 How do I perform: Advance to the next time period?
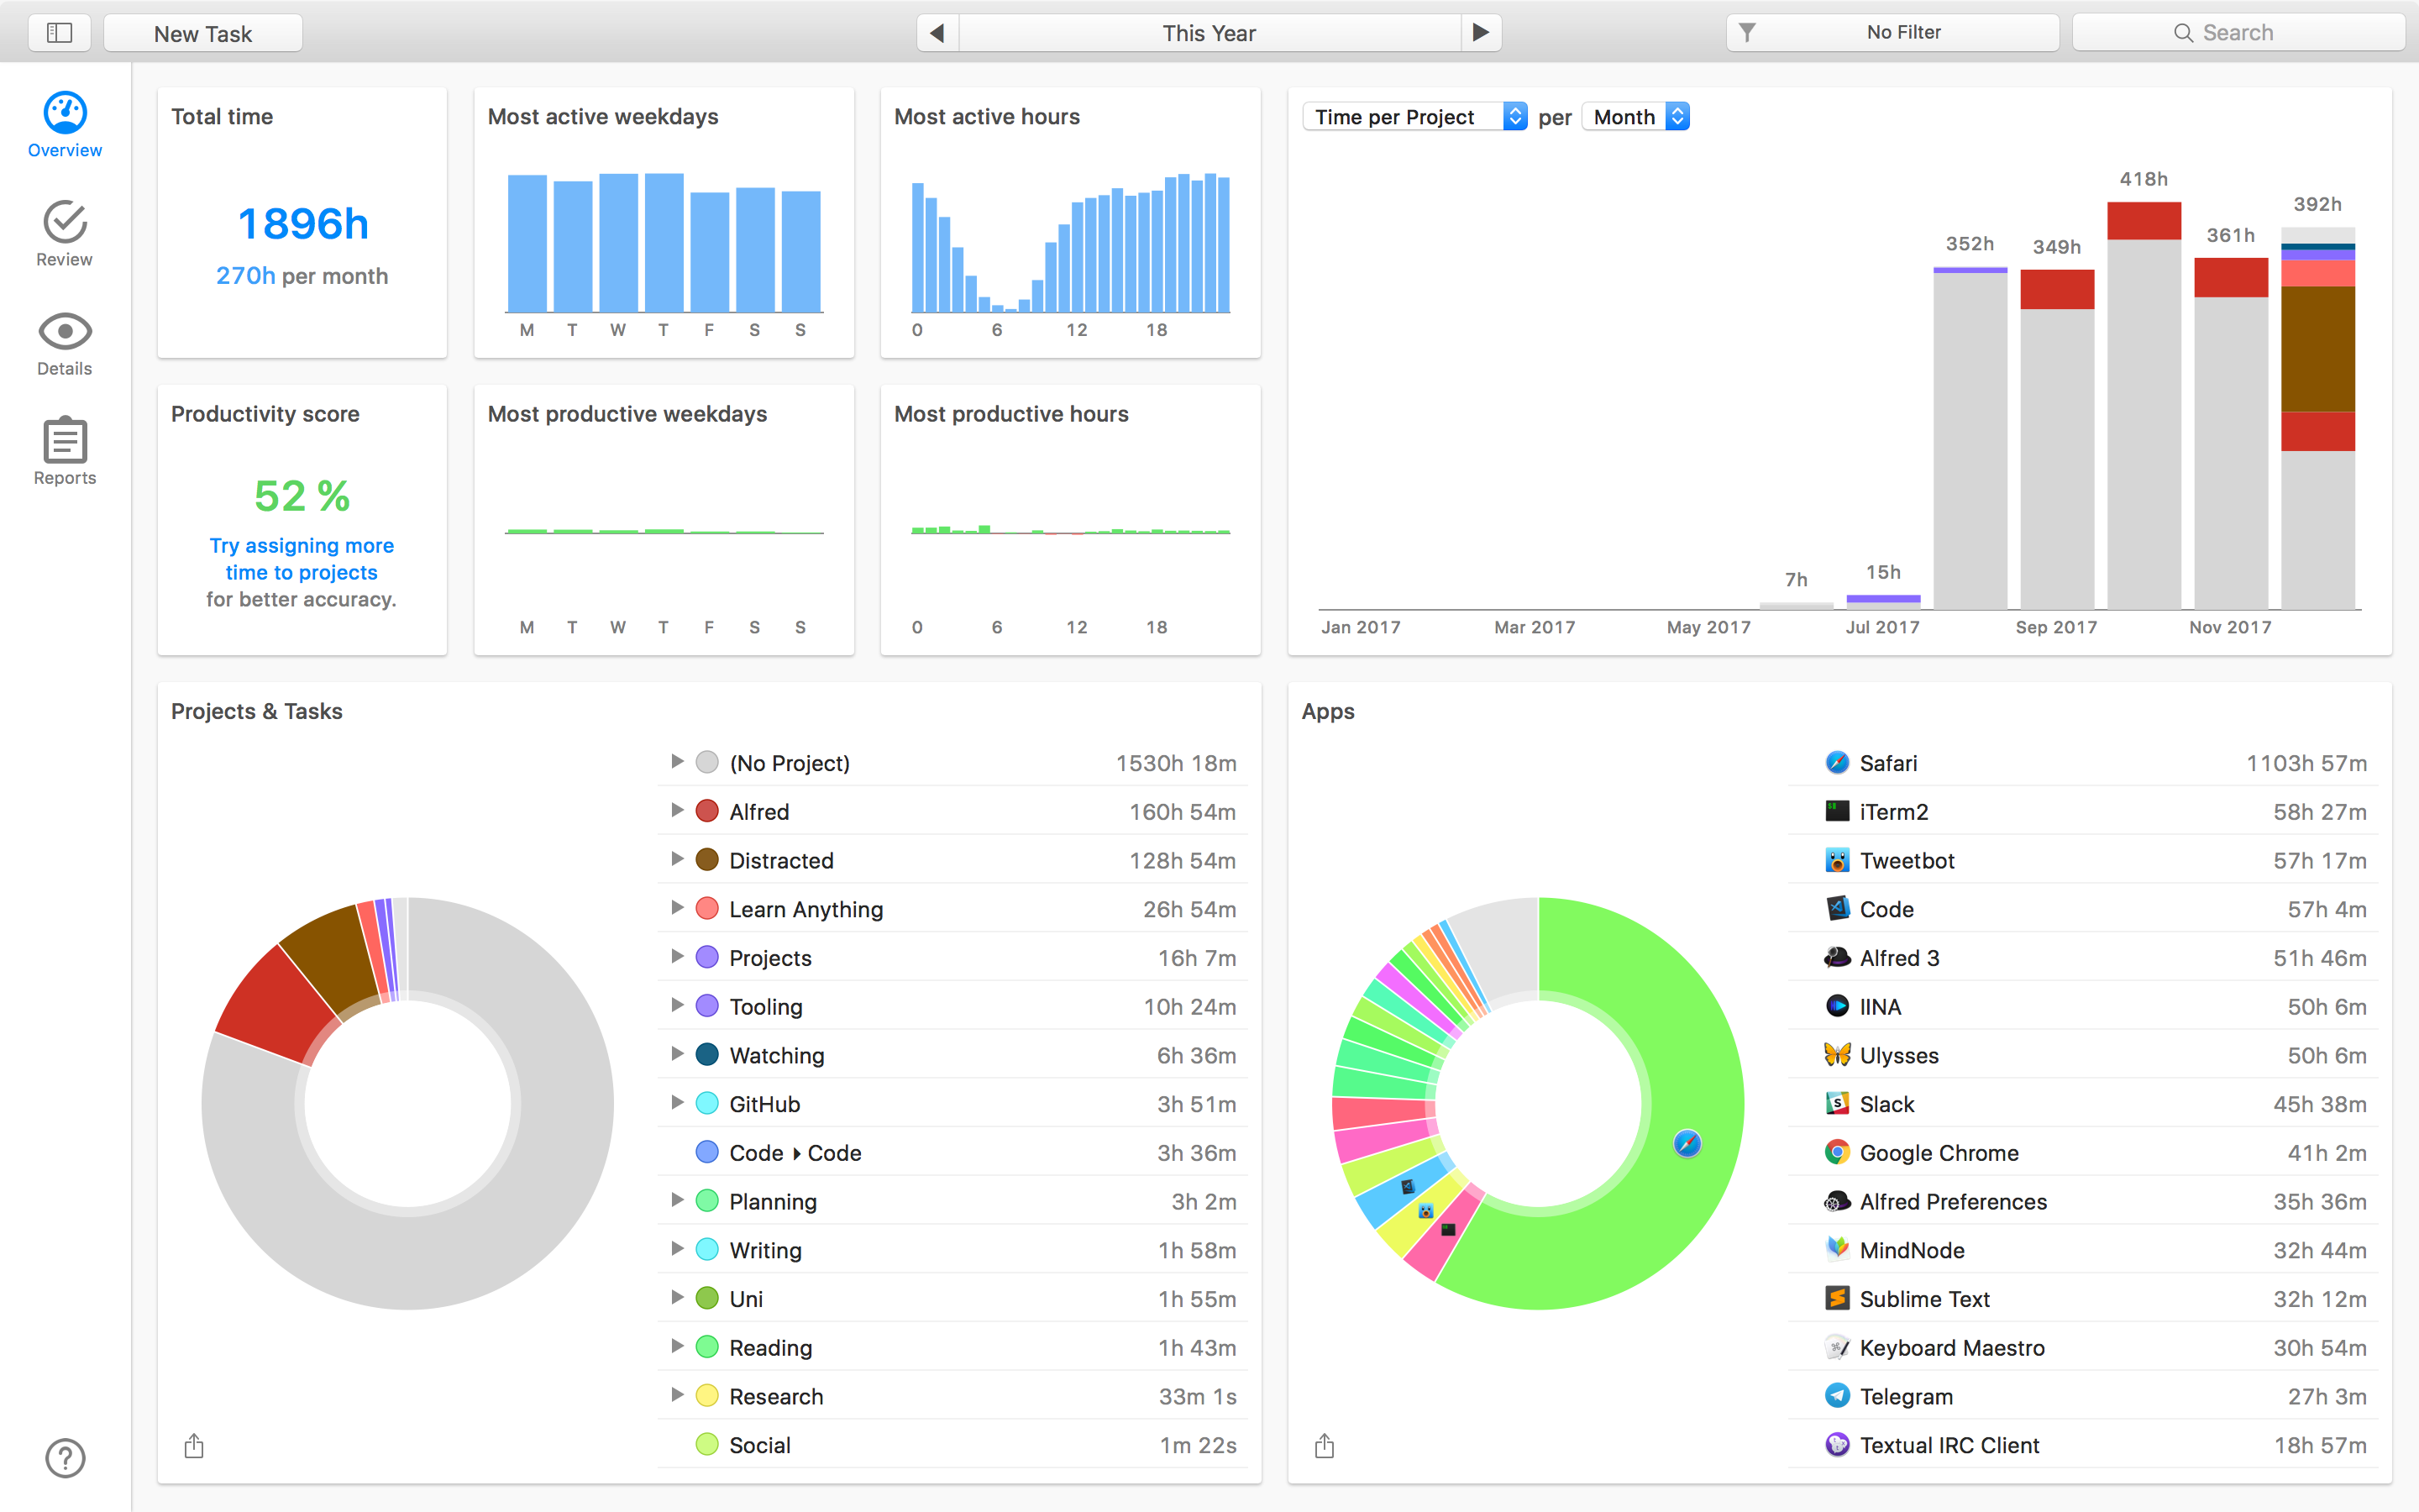click(1481, 33)
